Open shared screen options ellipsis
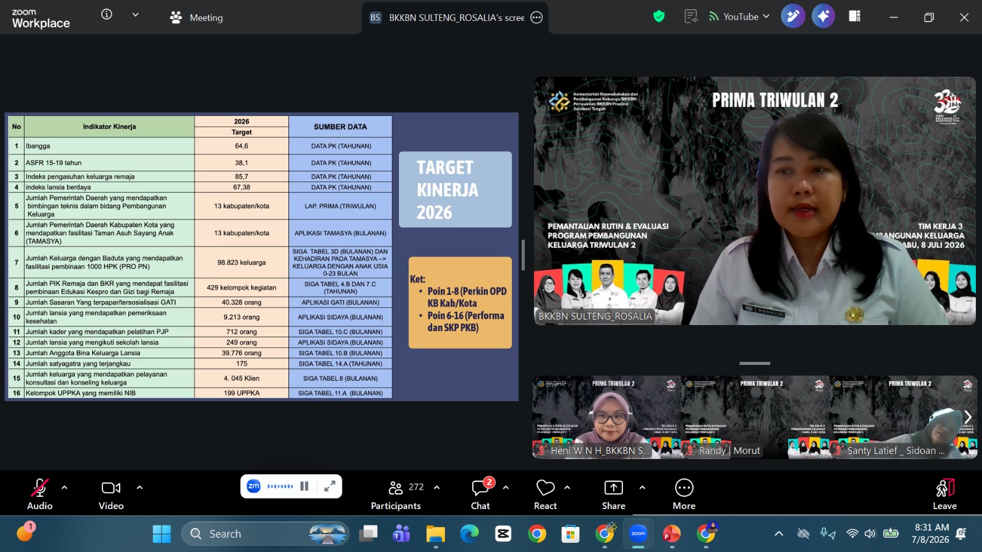 [536, 18]
